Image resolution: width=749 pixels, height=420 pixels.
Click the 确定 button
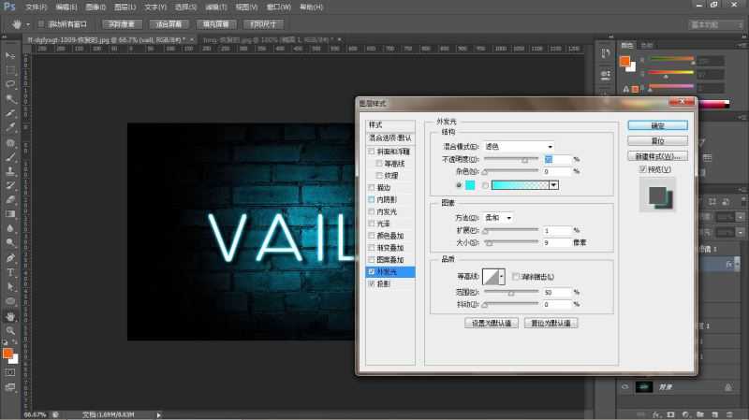[x=657, y=124]
